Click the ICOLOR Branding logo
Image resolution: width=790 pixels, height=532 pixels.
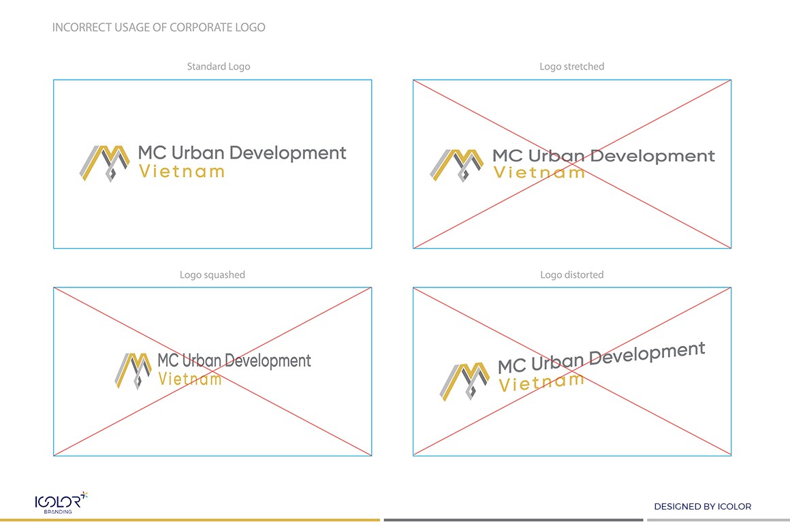coord(61,503)
